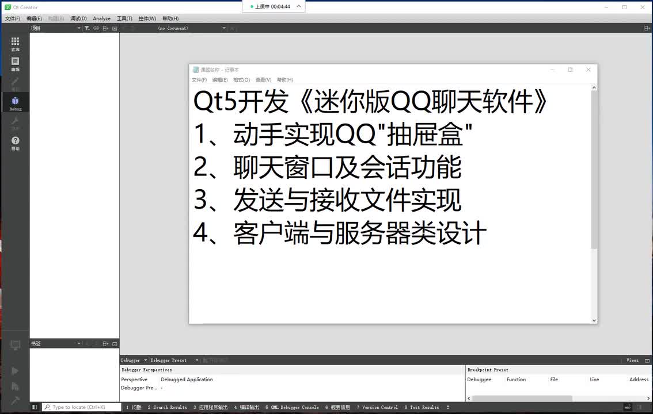Switch to Edit mode in sidebar
The image size is (653, 414).
(15, 64)
